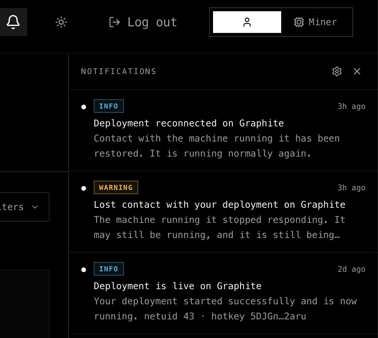Open 'Lost contact with your deployment' notification

point(223,212)
